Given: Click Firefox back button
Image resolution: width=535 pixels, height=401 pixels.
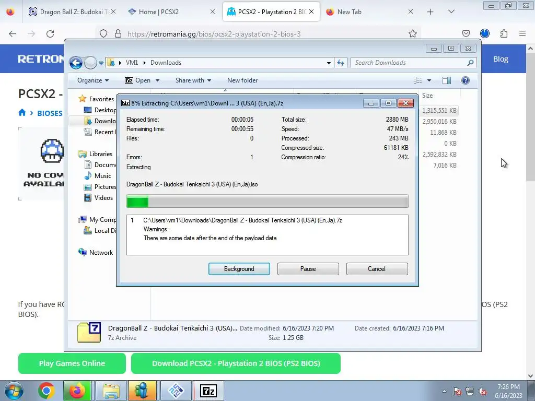Looking at the screenshot, I should pyautogui.click(x=13, y=34).
